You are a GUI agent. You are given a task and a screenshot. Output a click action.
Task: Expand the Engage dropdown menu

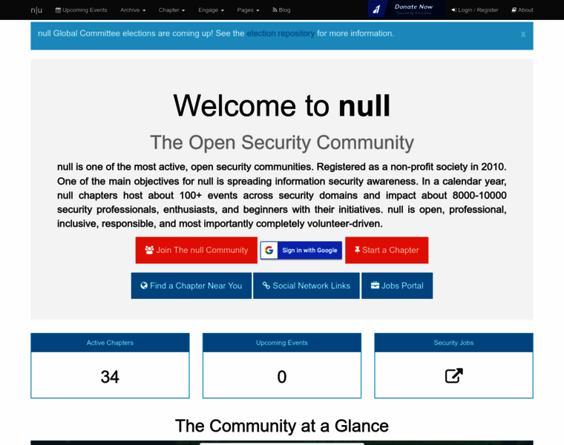coord(211,10)
